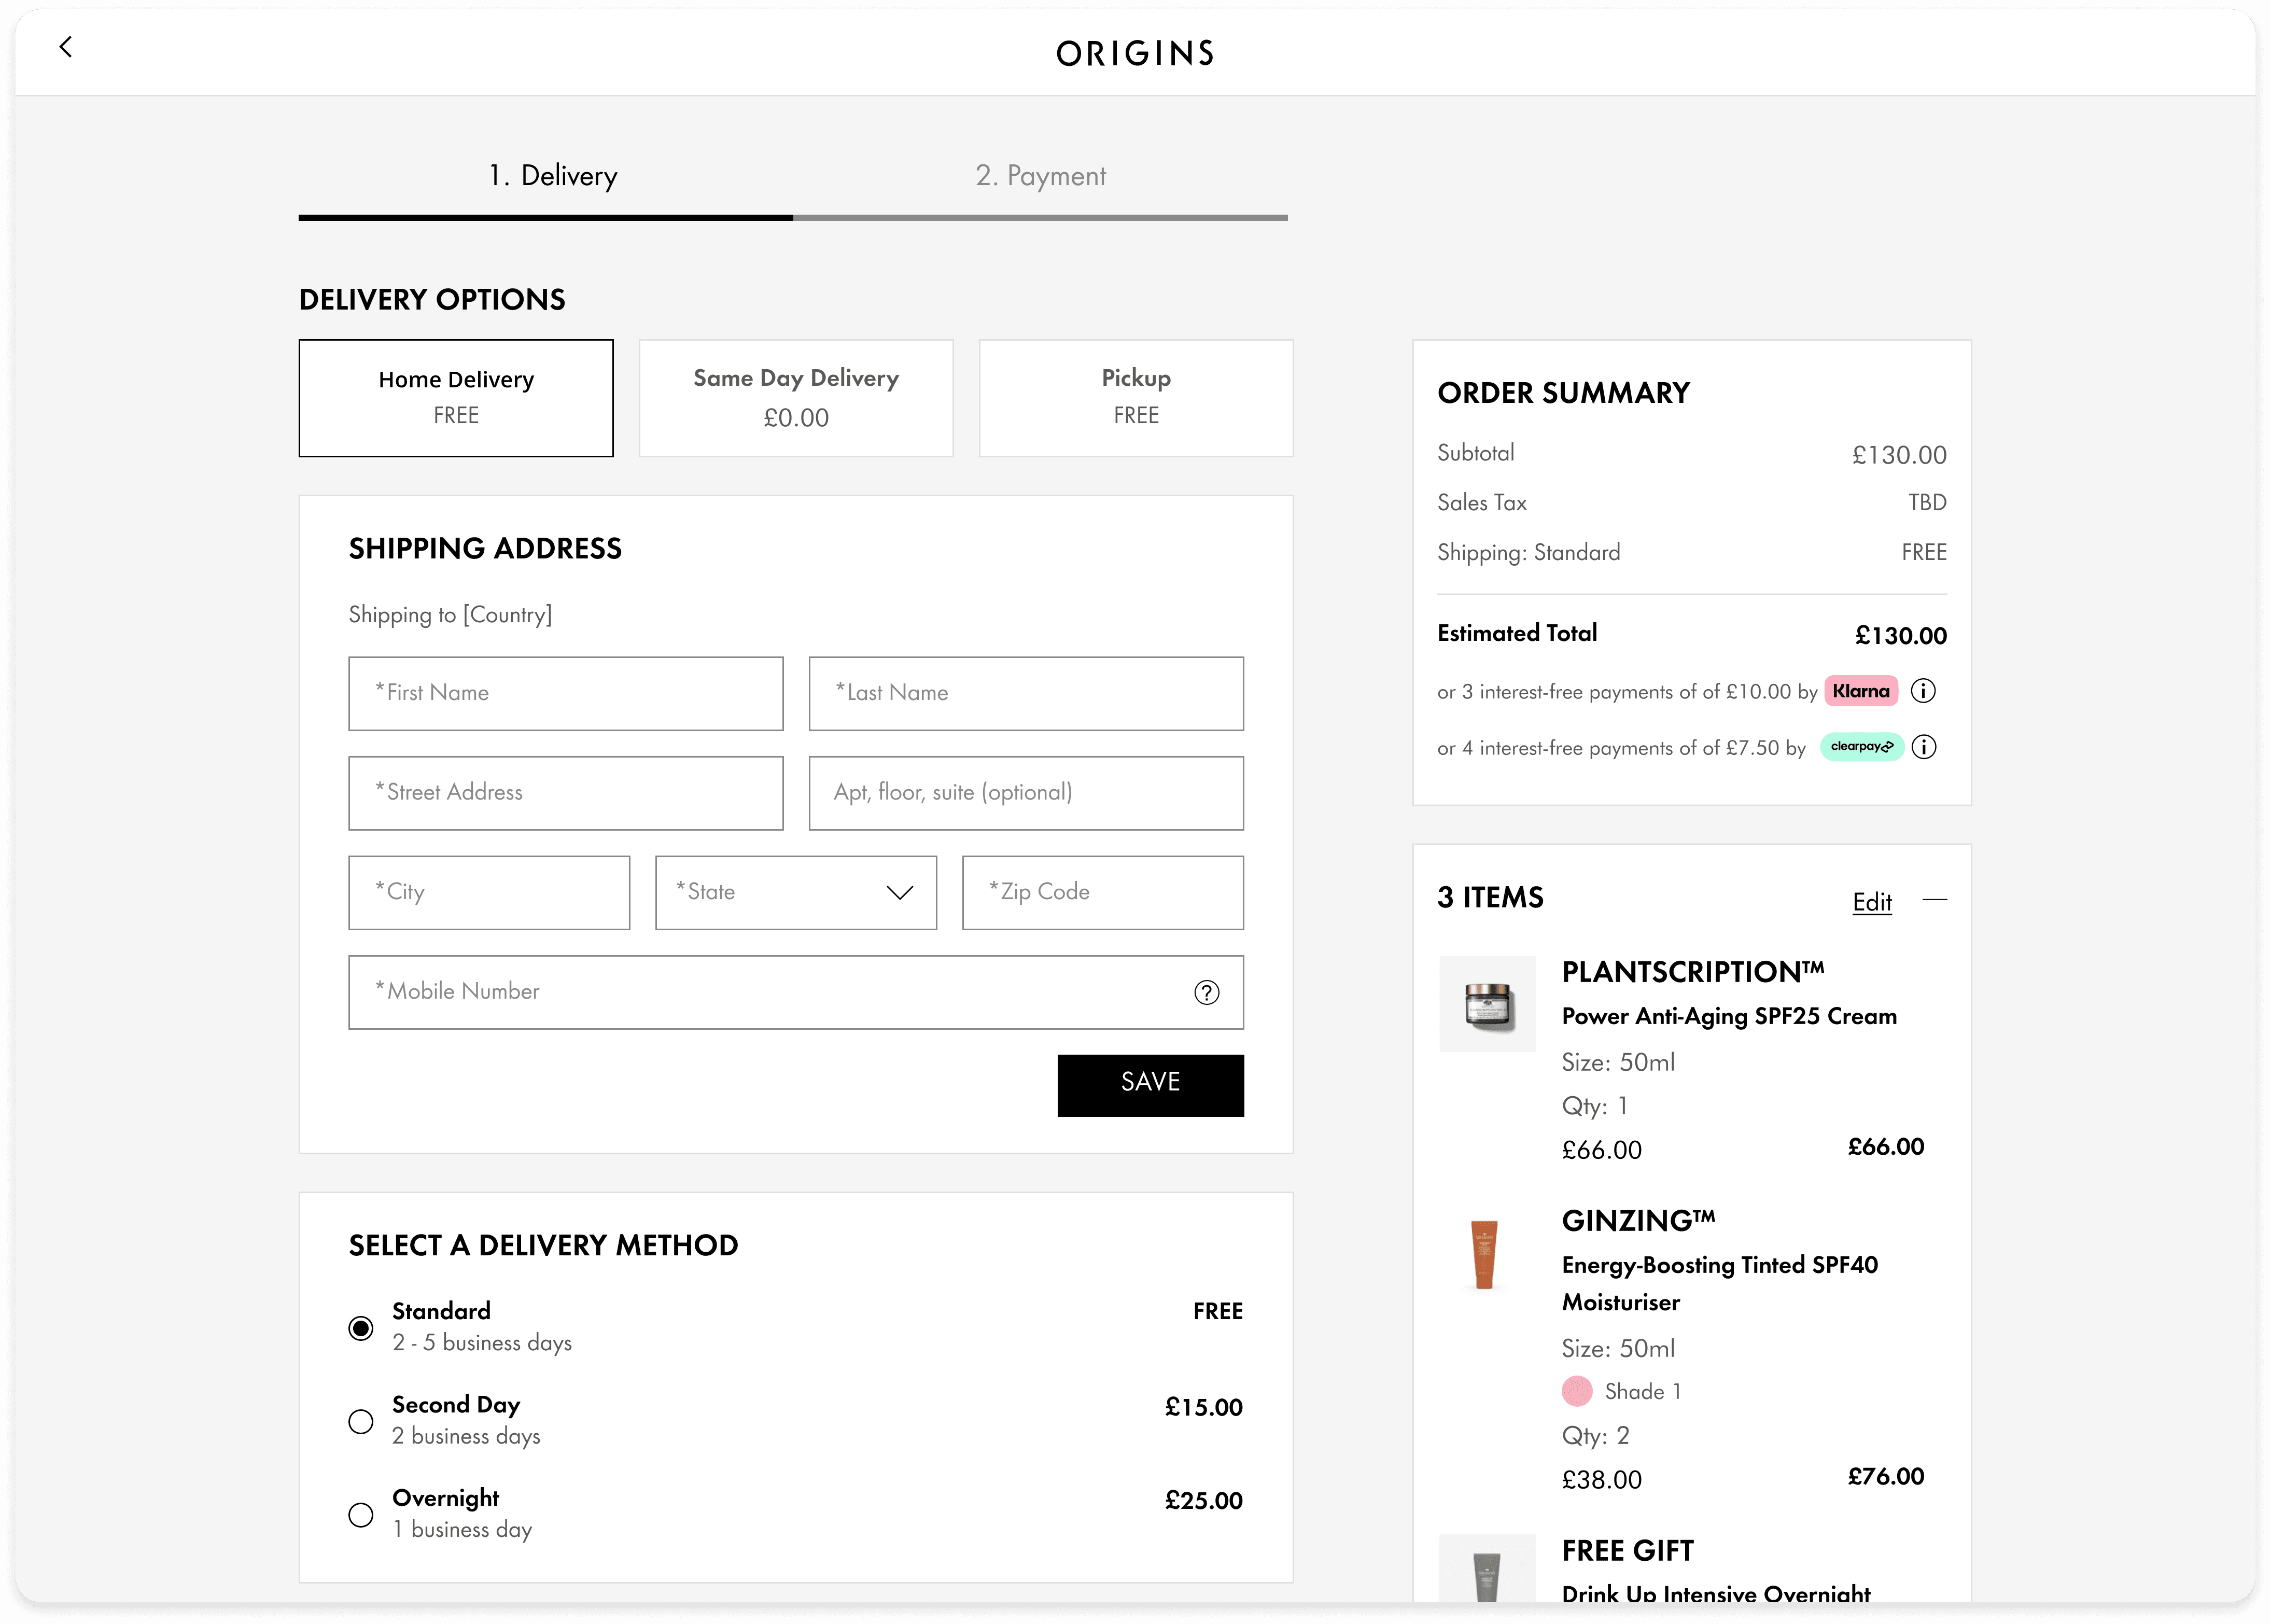Open the Klarna info icon

1922,691
